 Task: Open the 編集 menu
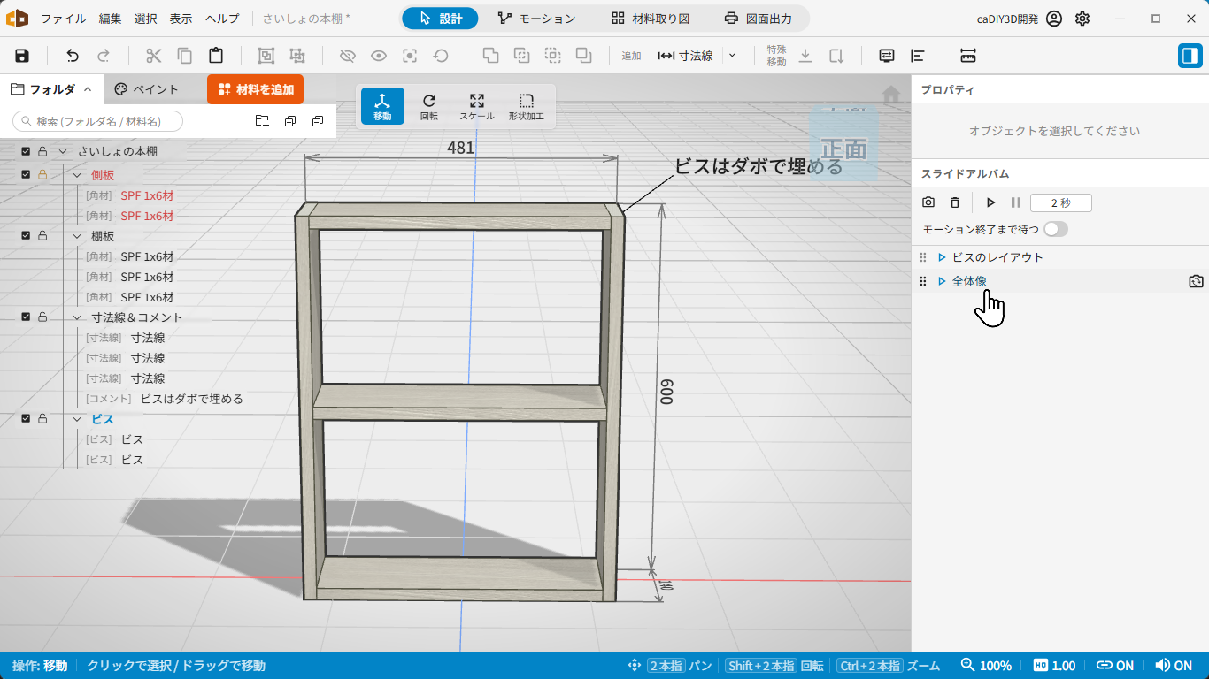point(111,19)
